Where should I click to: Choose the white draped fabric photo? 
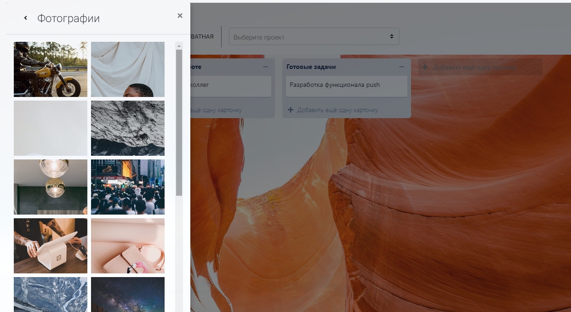click(x=128, y=69)
